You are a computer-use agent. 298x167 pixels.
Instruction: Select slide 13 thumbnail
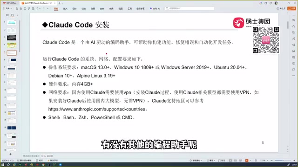(12, 113)
